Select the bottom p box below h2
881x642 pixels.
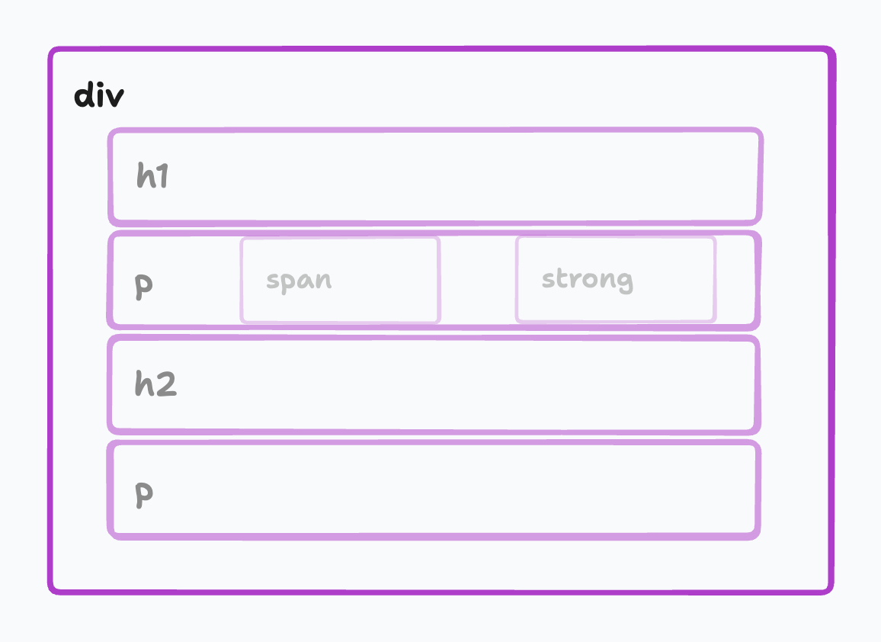pyautogui.click(x=434, y=490)
